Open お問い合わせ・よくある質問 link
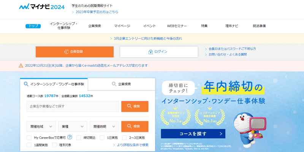The width and height of the screenshot is (304, 152). 228,55
